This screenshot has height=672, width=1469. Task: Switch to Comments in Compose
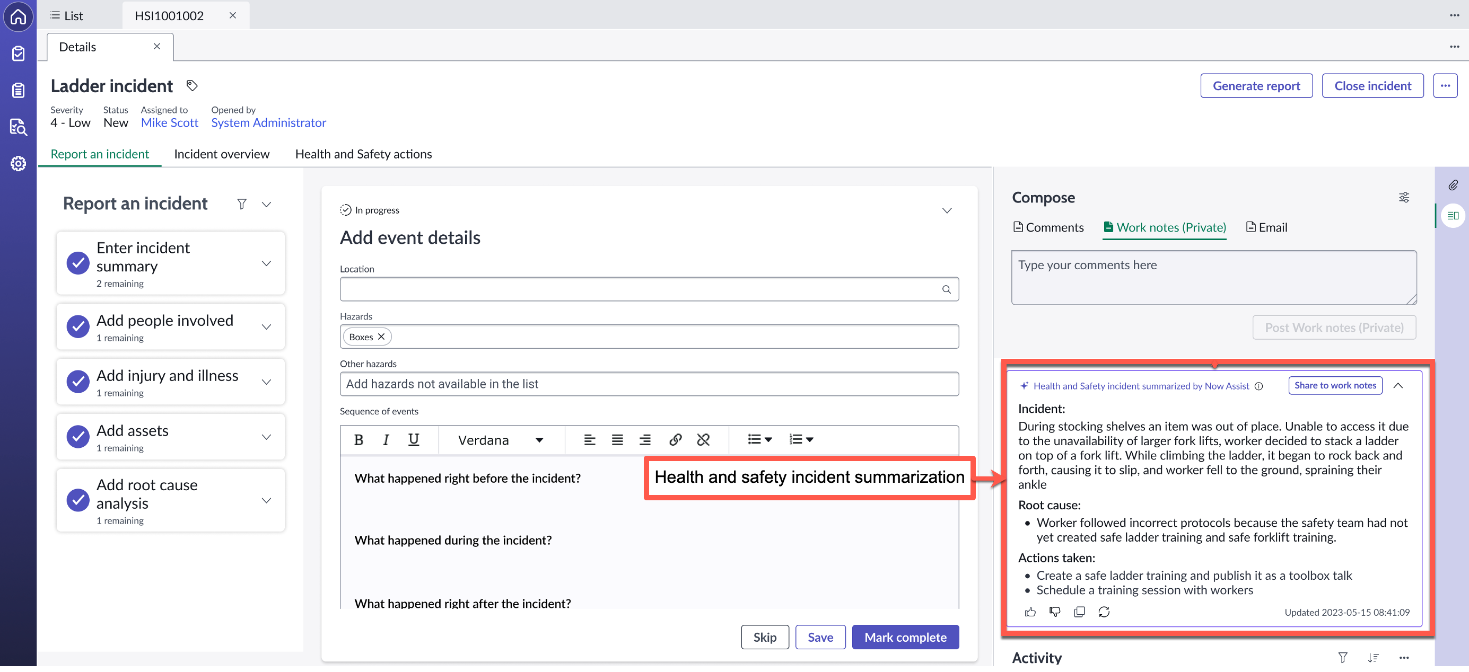coord(1048,227)
